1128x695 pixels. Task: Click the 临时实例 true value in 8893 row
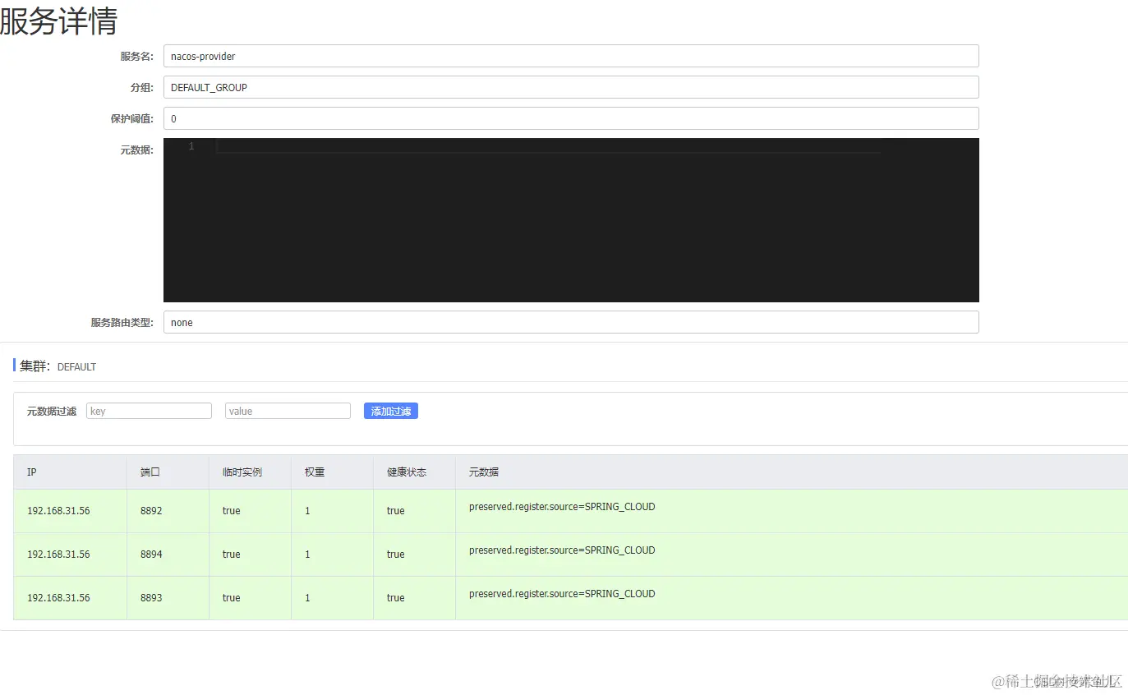tap(232, 598)
